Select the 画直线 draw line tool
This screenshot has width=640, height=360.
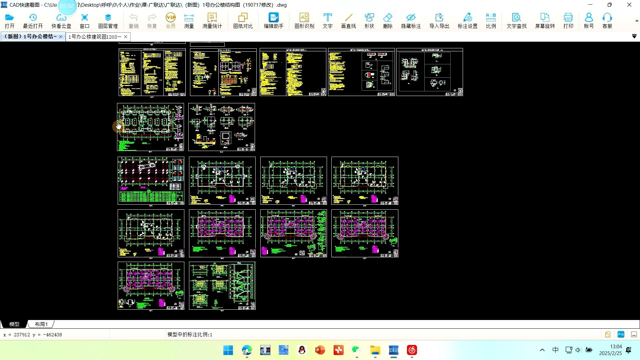point(348,21)
